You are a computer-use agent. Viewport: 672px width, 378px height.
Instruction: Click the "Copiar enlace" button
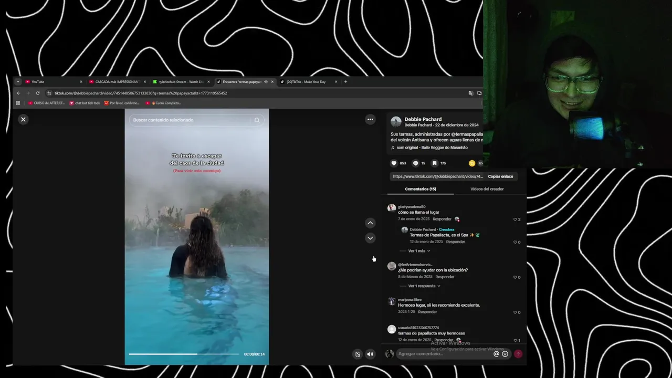tap(500, 176)
